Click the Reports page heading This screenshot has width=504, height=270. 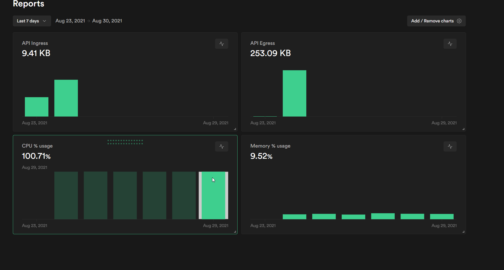click(29, 4)
